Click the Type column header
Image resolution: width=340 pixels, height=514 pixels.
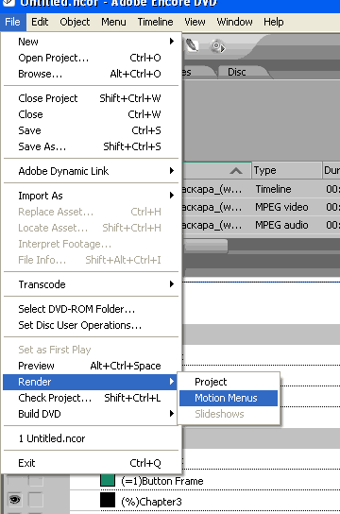tap(286, 170)
